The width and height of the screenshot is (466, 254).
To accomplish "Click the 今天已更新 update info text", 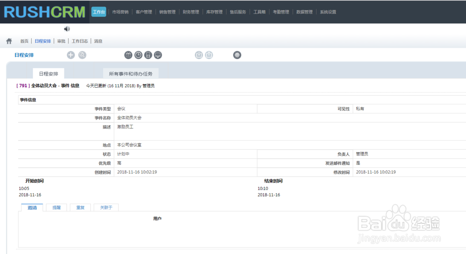I will point(120,86).
